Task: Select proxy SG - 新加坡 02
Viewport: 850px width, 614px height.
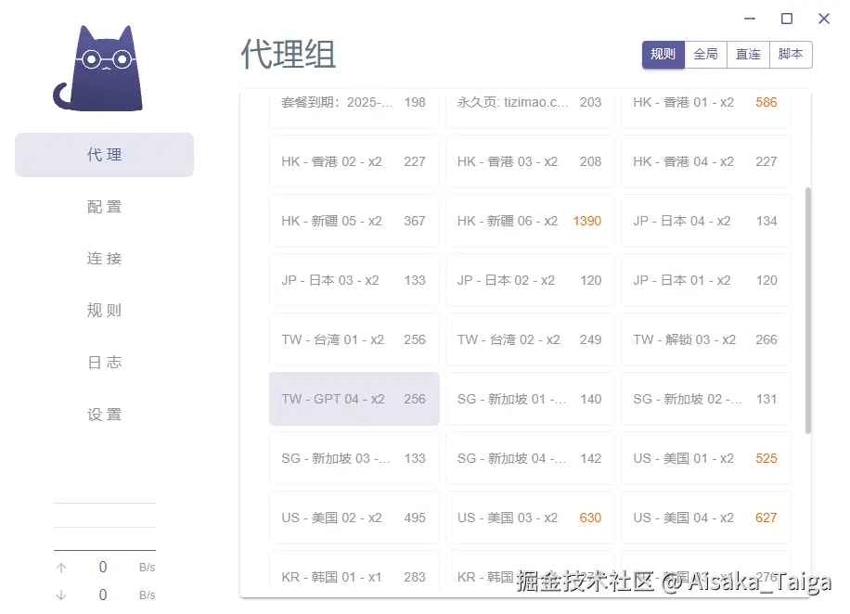Action: [706, 399]
